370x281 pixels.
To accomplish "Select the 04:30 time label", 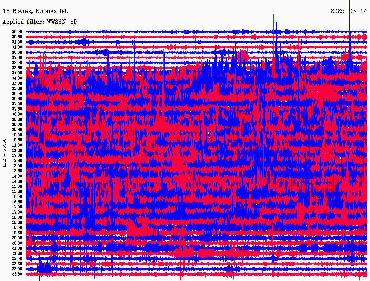I will [17, 78].
